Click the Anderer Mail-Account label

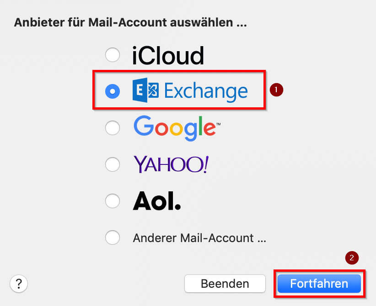[x=199, y=238]
